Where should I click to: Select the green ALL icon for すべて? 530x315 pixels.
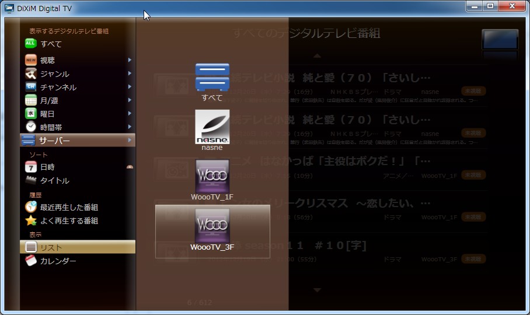tap(30, 44)
